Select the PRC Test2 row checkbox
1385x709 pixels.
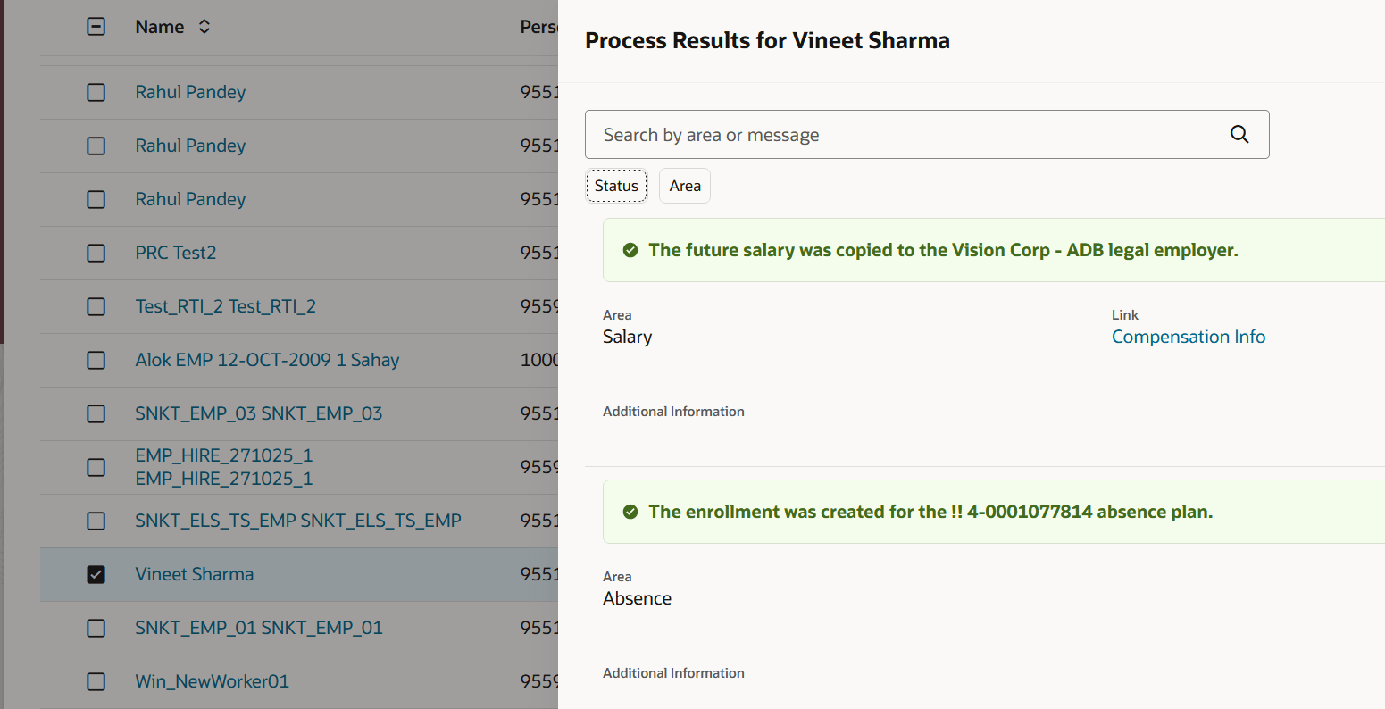pyautogui.click(x=96, y=253)
